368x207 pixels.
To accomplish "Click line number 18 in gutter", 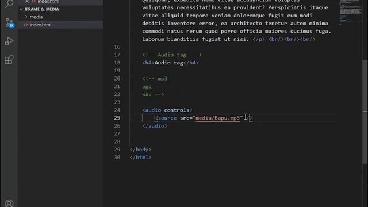I will pos(117,63).
